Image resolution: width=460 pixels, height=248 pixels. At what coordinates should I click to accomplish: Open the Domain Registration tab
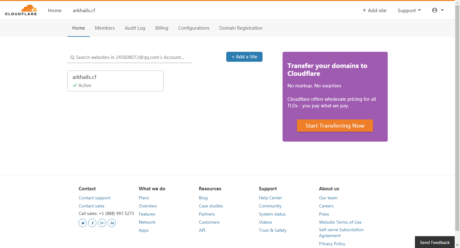tap(241, 28)
